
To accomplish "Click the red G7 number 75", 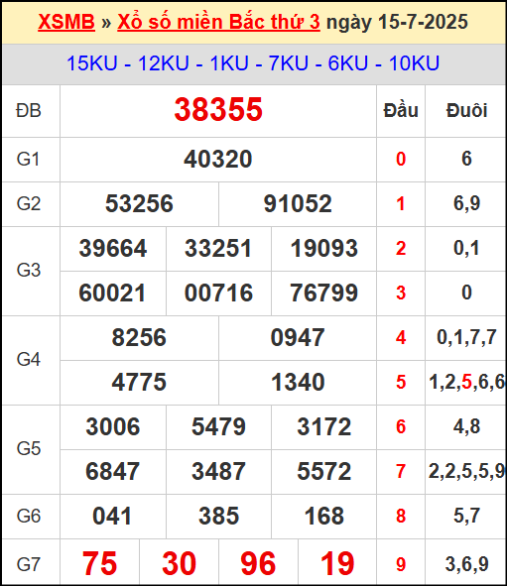I will pyautogui.click(x=99, y=563).
